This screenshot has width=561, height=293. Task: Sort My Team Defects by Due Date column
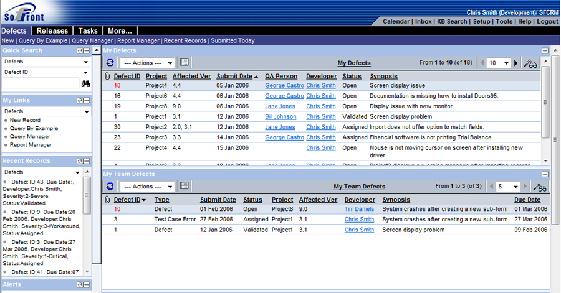pos(527,200)
